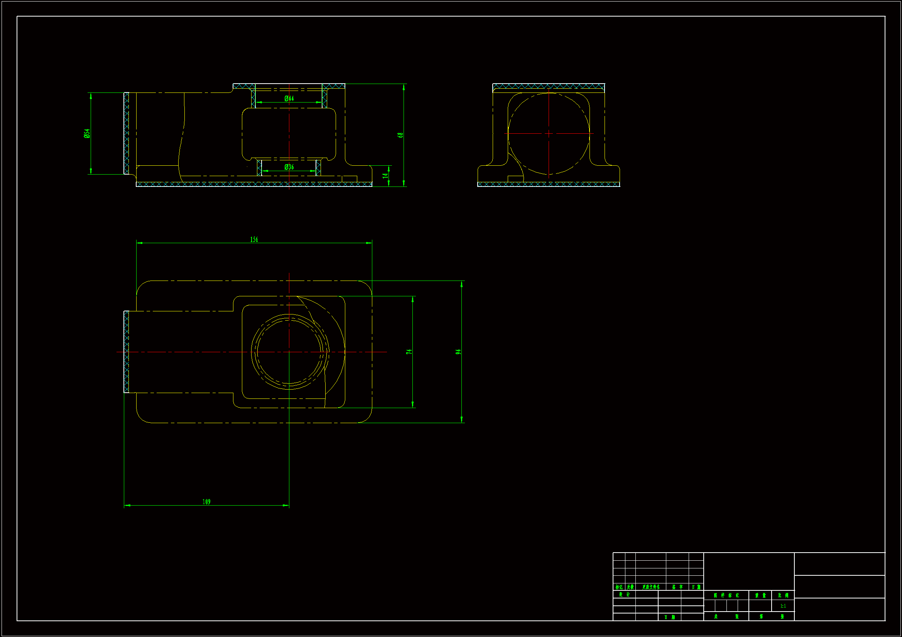Click the Ø54 diameter dimension text

pyautogui.click(x=87, y=133)
